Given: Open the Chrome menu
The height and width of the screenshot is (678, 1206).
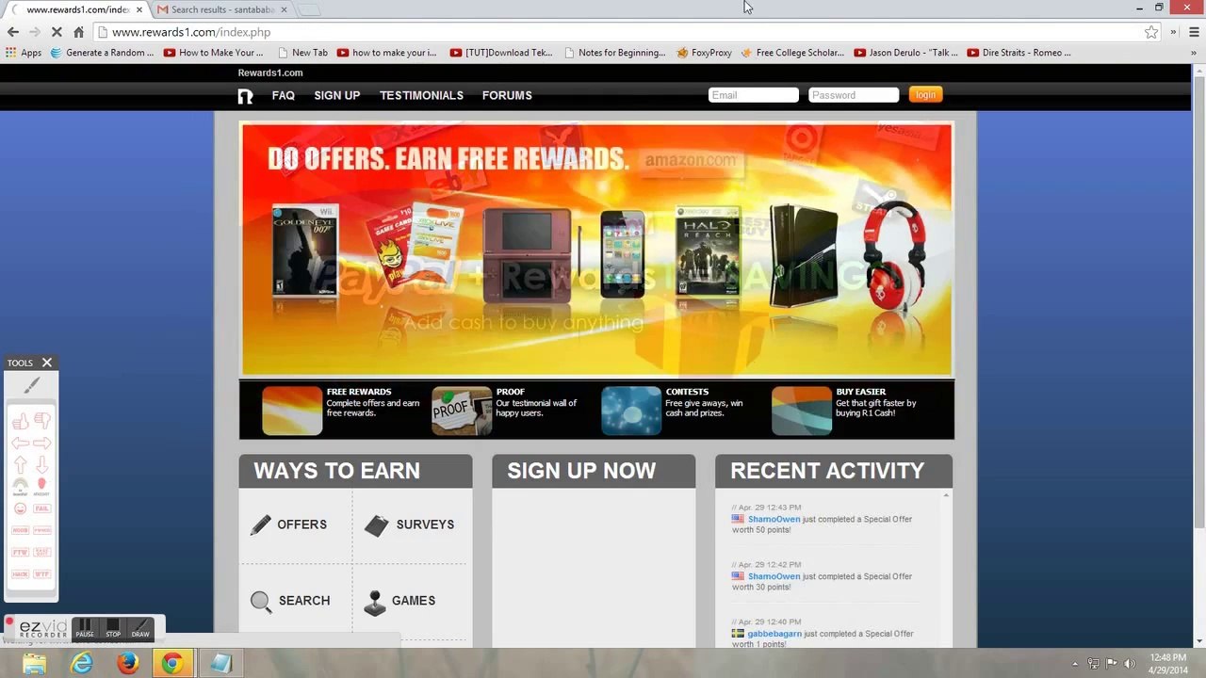Looking at the screenshot, I should click(1193, 32).
